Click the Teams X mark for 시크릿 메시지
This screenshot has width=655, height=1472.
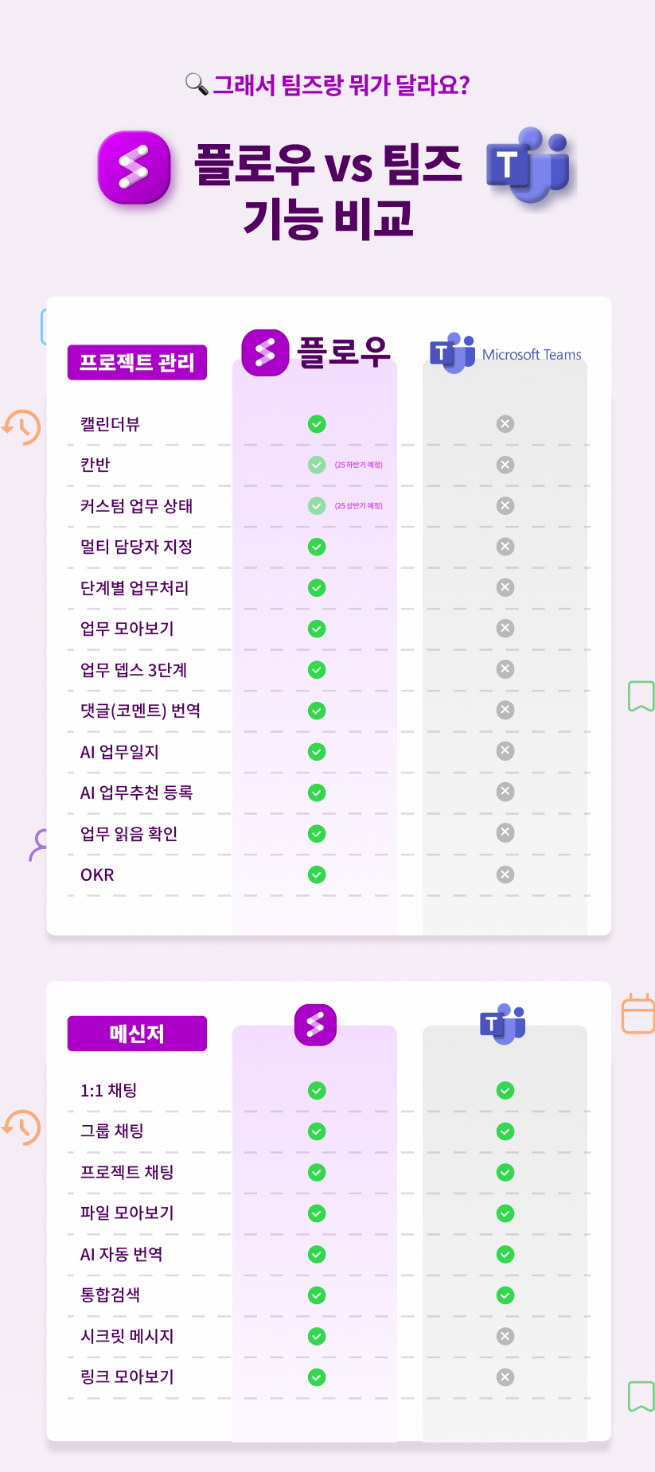tap(505, 1336)
